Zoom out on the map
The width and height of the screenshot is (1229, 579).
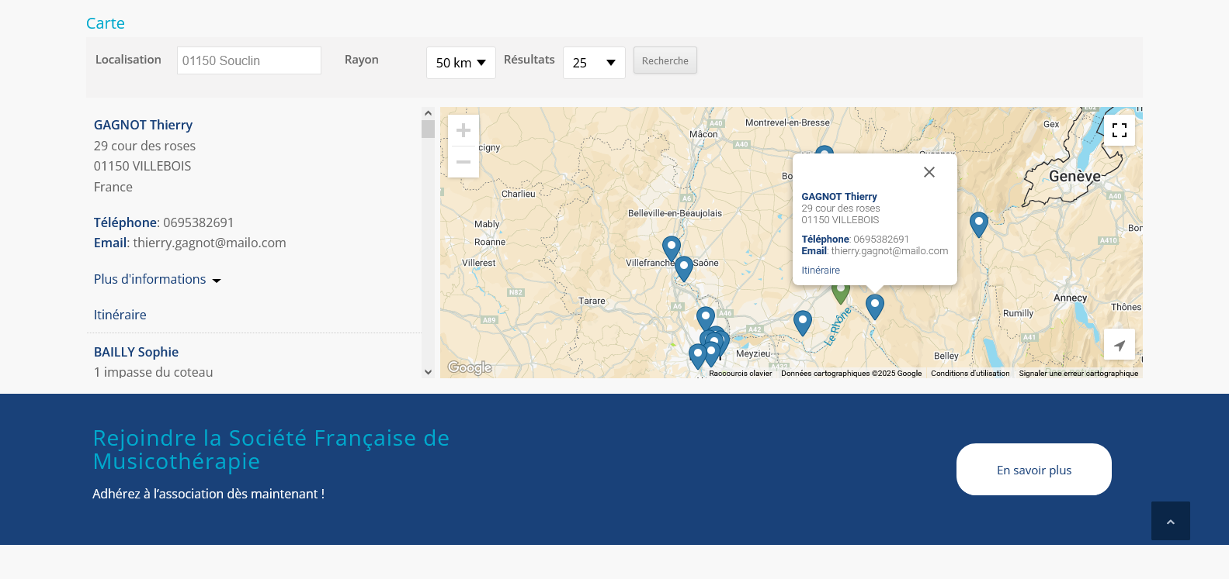[463, 162]
